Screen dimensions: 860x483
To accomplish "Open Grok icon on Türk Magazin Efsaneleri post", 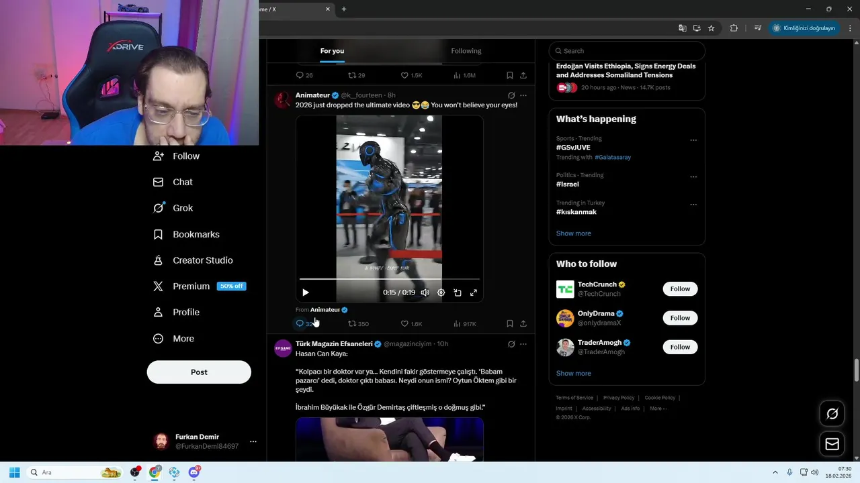I will 511,344.
